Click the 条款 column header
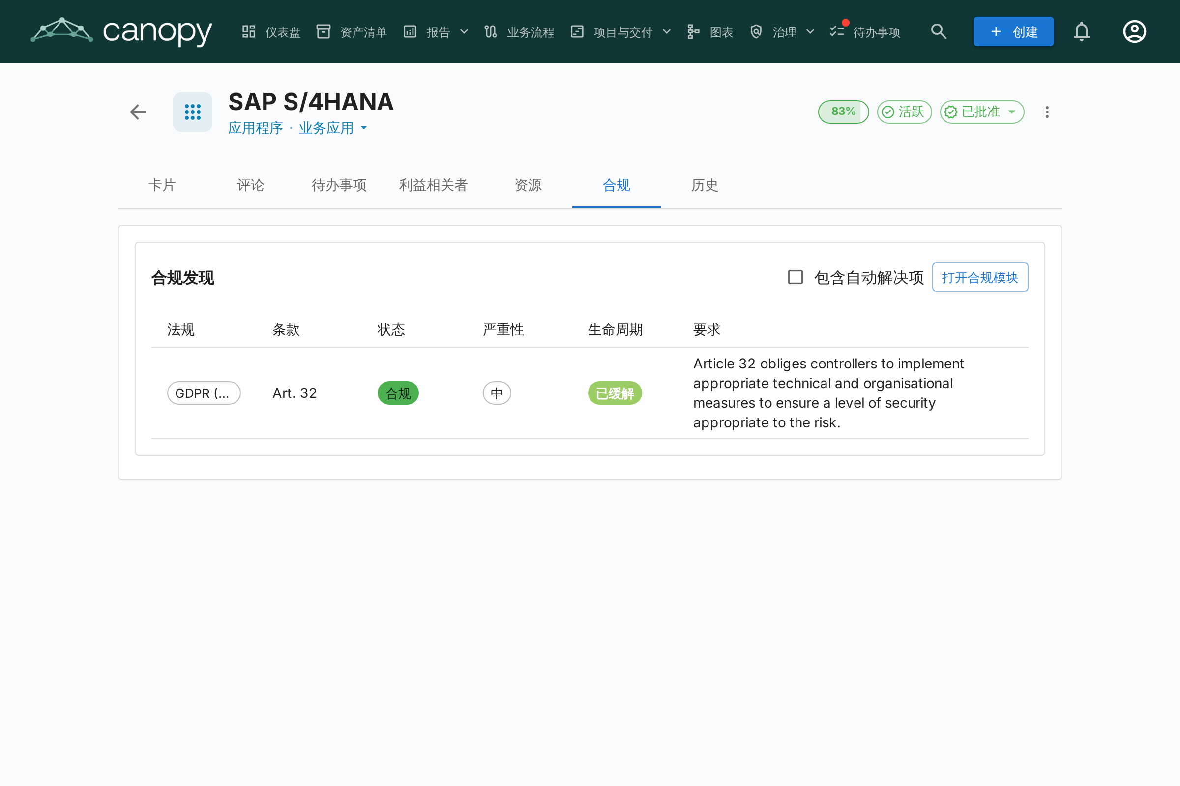 [x=286, y=329]
